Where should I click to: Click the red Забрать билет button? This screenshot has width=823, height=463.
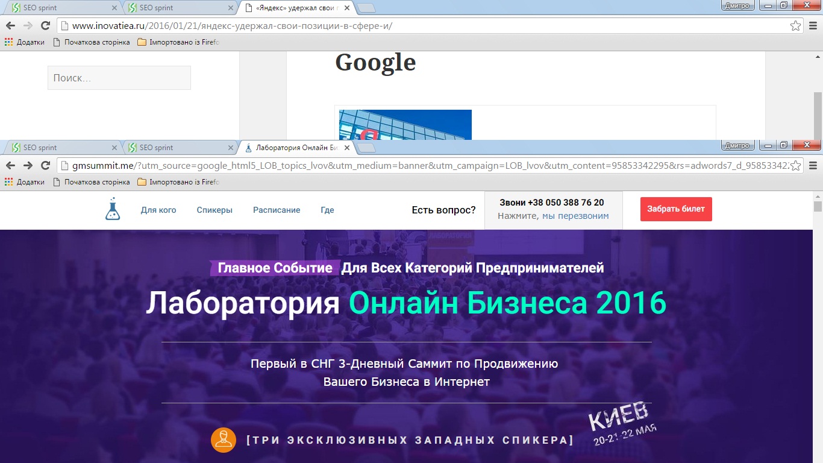pos(676,209)
